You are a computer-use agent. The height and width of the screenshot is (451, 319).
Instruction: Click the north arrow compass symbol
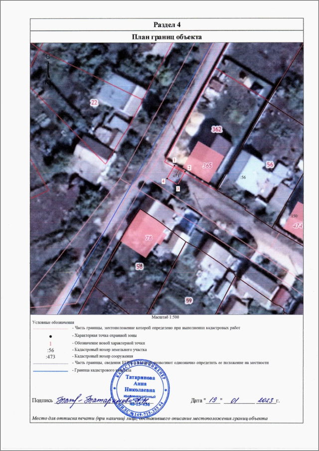(47, 67)
